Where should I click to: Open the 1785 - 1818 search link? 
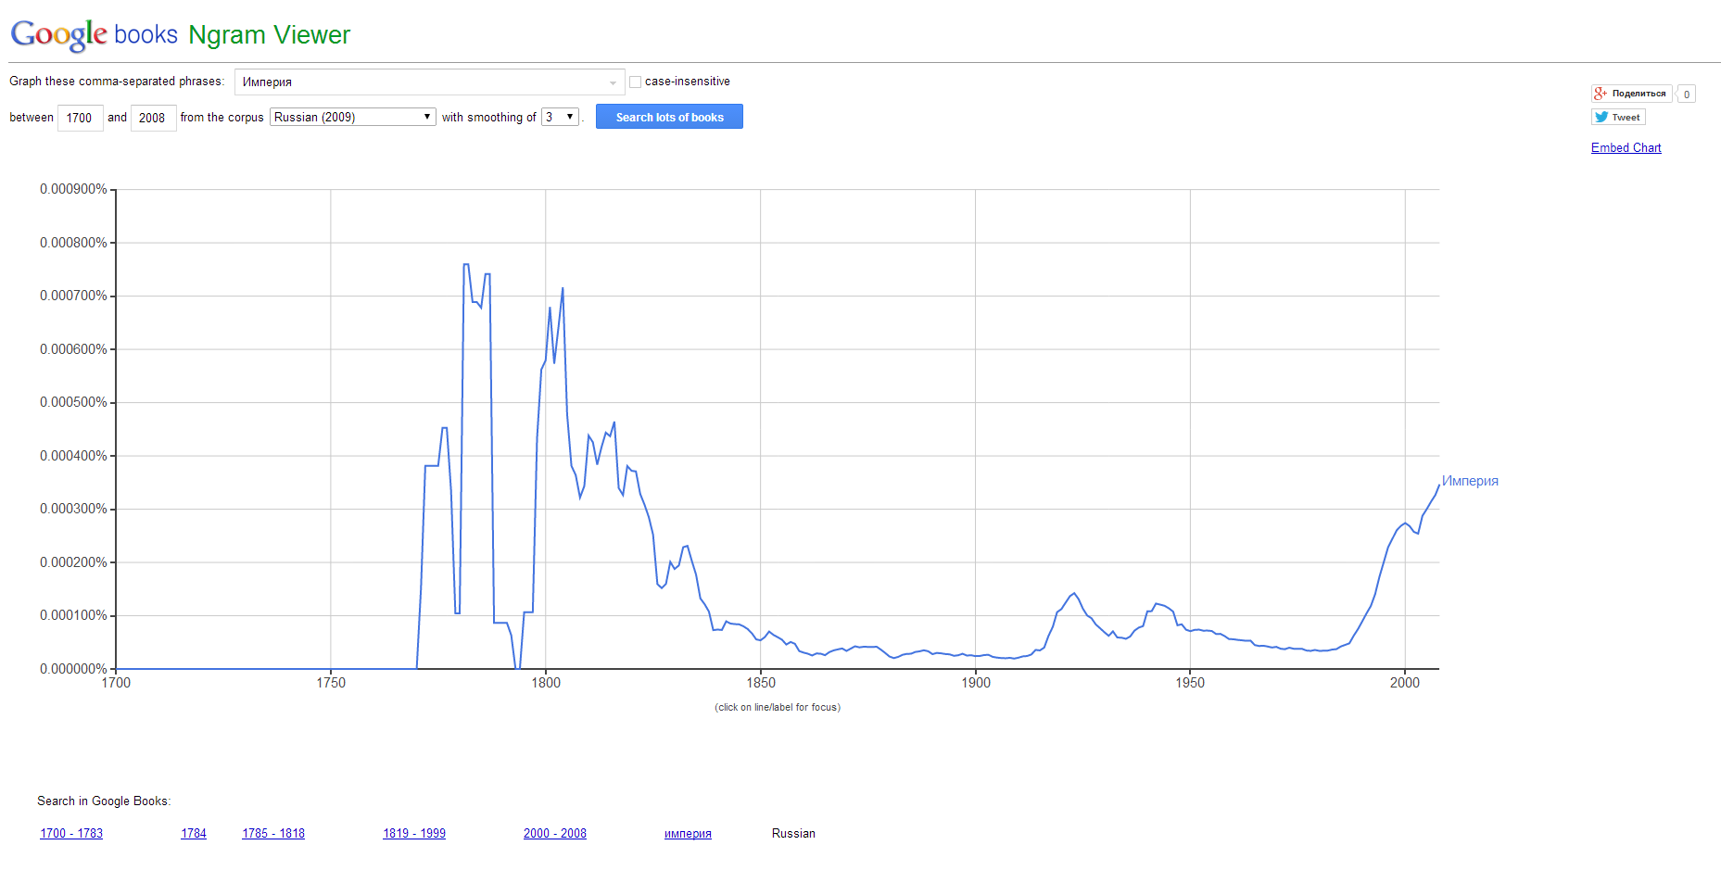pos(273,833)
